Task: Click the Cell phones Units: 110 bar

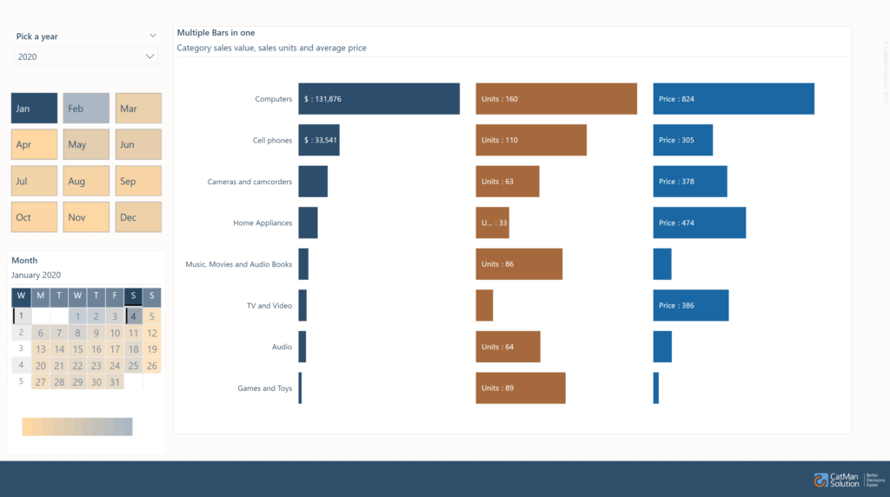Action: (x=531, y=140)
